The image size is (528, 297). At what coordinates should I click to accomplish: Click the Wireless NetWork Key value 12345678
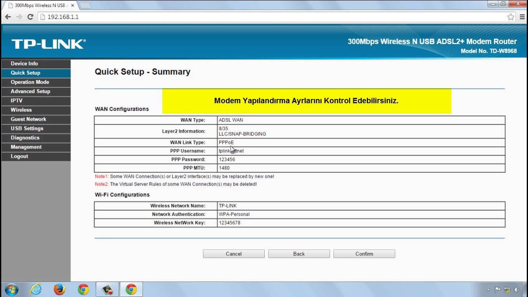pos(229,223)
